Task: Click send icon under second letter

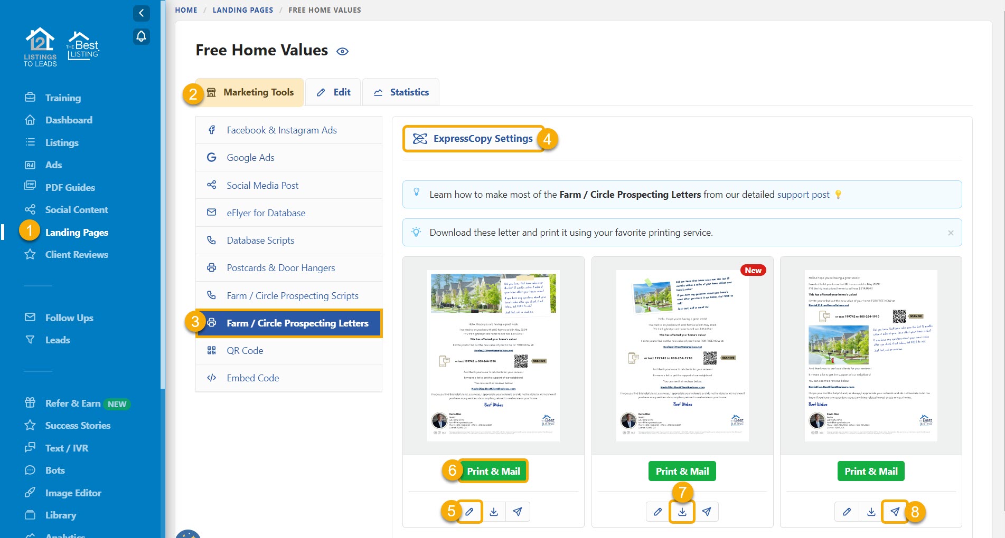Action: pyautogui.click(x=707, y=512)
